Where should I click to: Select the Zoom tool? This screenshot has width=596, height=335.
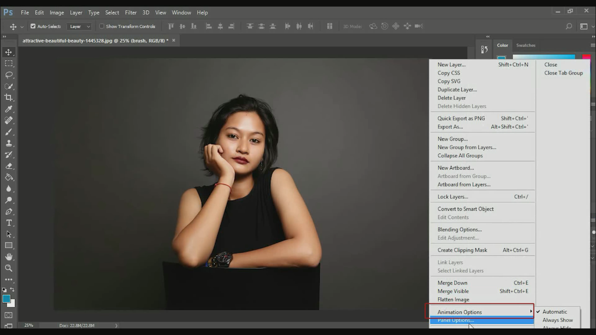pyautogui.click(x=9, y=268)
